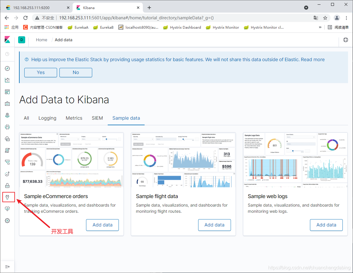Switch to the Logging tab
The height and width of the screenshot is (273, 353).
[x=47, y=118]
